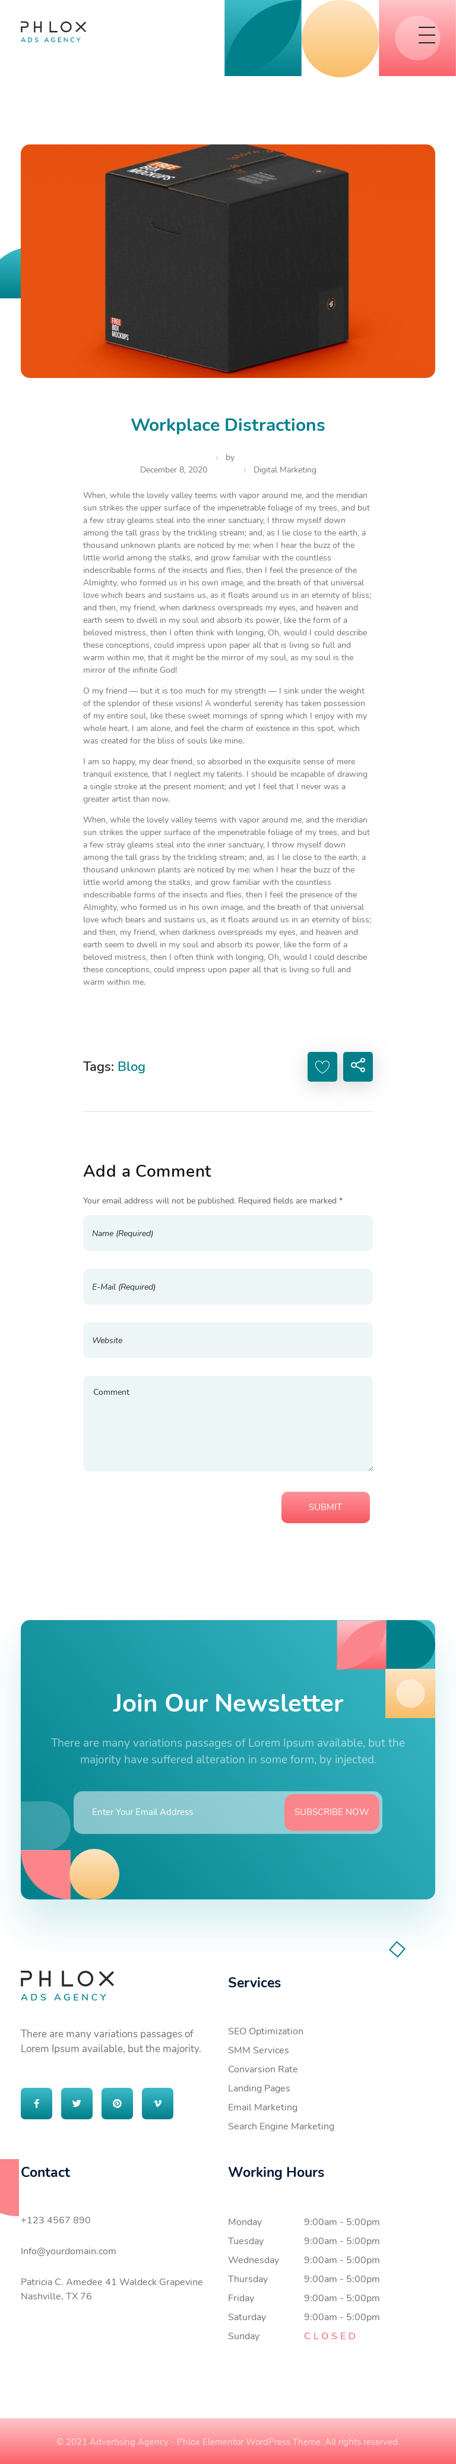Screen dimensions: 456x2464
Task: Open the Facebook social link
Action: (36, 2103)
